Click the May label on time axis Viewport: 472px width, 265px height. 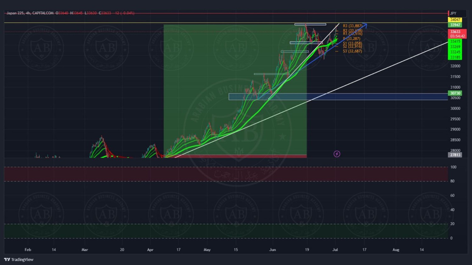pyautogui.click(x=207, y=250)
